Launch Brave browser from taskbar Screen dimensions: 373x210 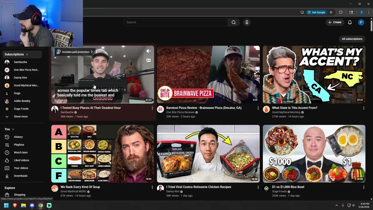pos(15,205)
